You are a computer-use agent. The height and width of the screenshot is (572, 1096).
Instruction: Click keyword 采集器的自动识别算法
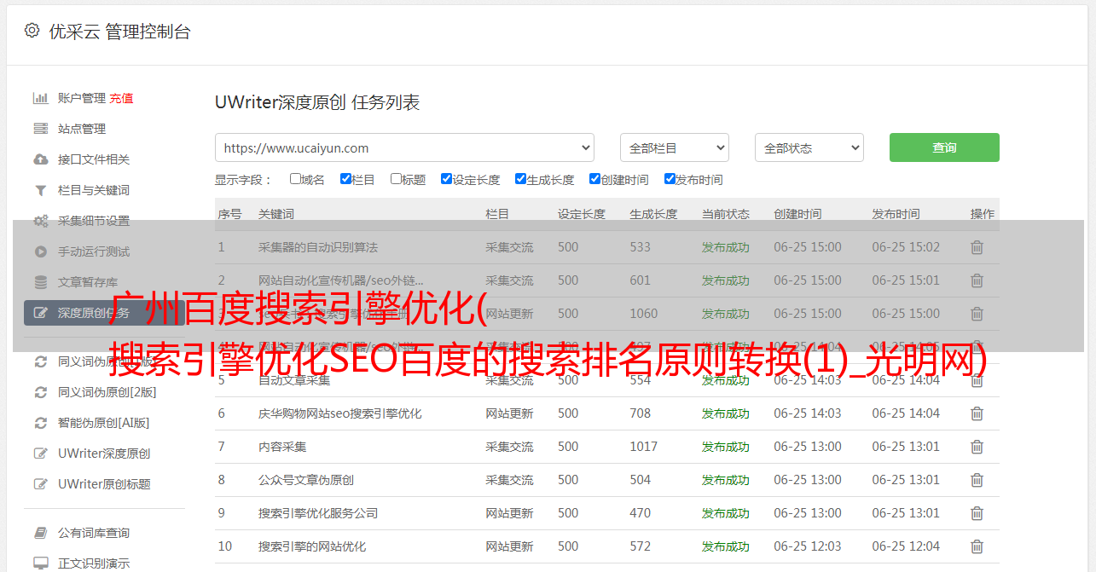tap(318, 247)
